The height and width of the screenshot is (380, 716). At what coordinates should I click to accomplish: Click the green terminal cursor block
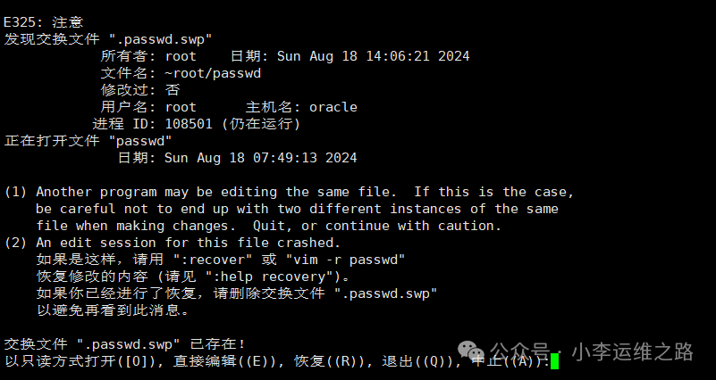tap(554, 361)
